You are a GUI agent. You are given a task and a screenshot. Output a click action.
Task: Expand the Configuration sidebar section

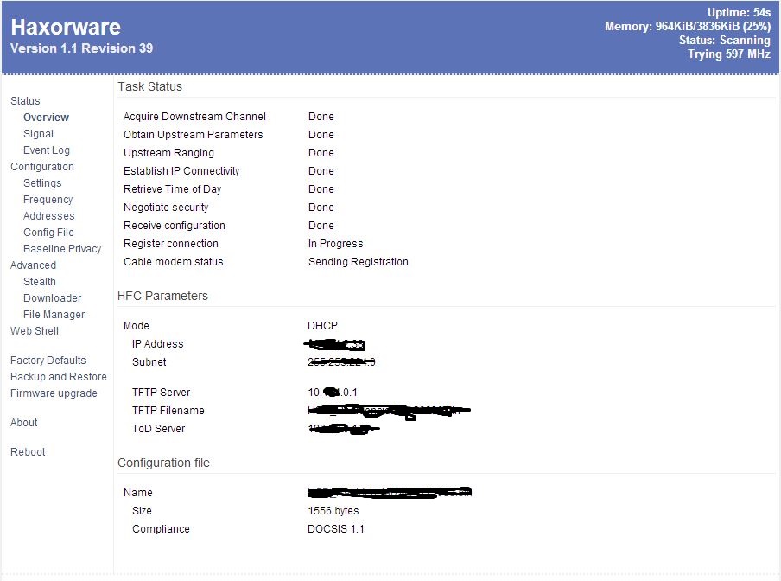click(x=41, y=167)
